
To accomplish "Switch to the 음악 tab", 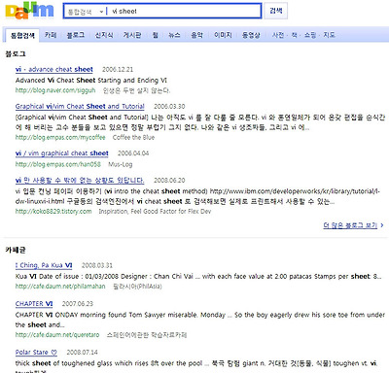I will click(196, 35).
